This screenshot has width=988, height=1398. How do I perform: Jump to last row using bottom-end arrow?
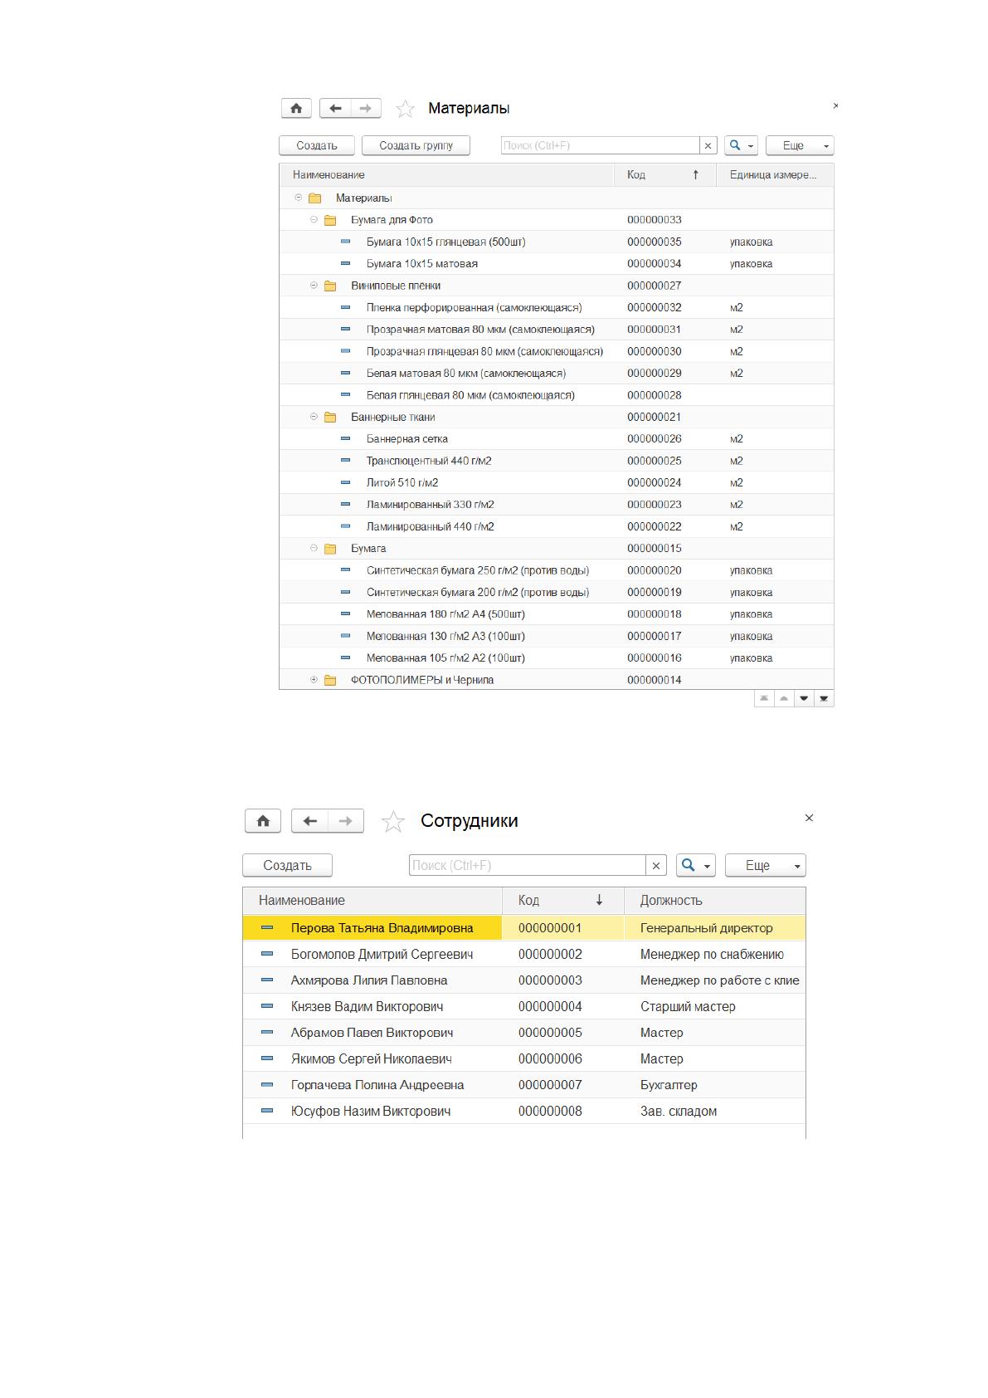[x=824, y=698]
